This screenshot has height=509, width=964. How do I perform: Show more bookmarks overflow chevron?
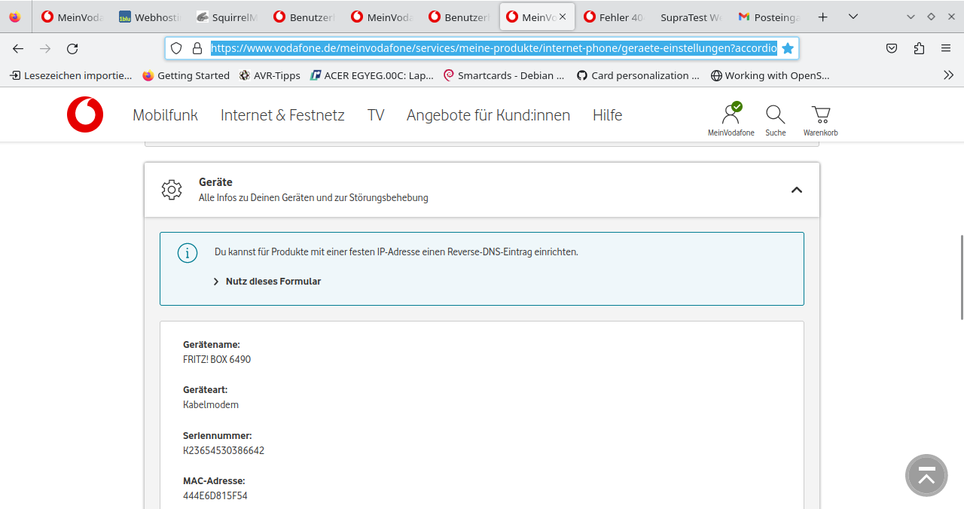point(948,75)
